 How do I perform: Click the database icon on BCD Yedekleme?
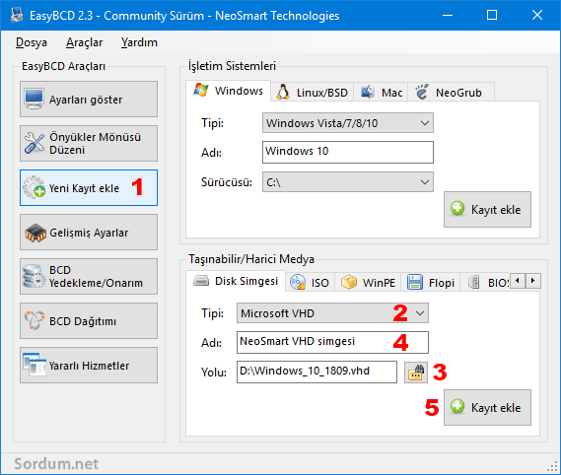(34, 276)
